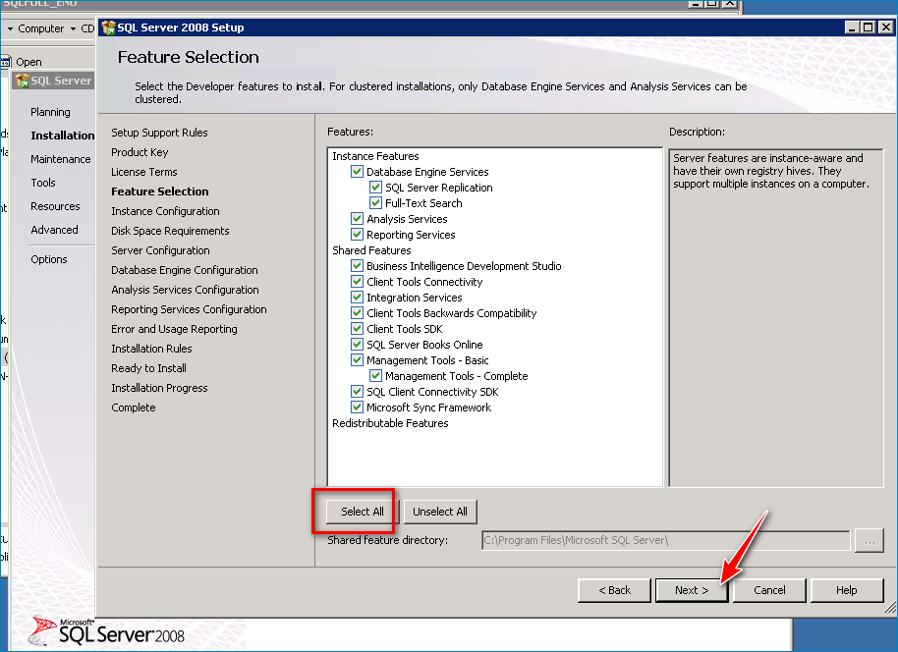The height and width of the screenshot is (652, 898).
Task: Toggle SQL Server Books Online checkbox
Action: 357,344
